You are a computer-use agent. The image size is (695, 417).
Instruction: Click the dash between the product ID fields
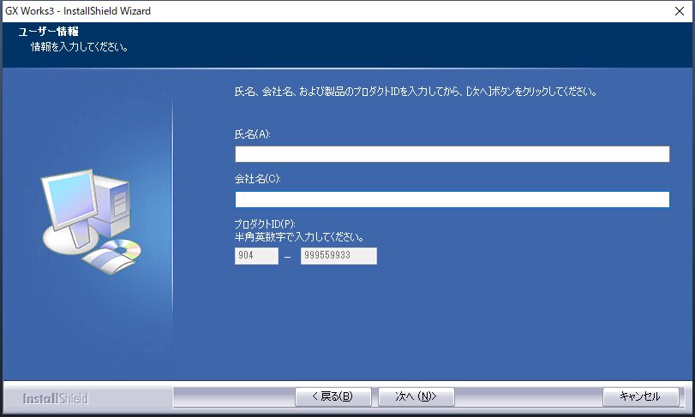pyautogui.click(x=288, y=257)
